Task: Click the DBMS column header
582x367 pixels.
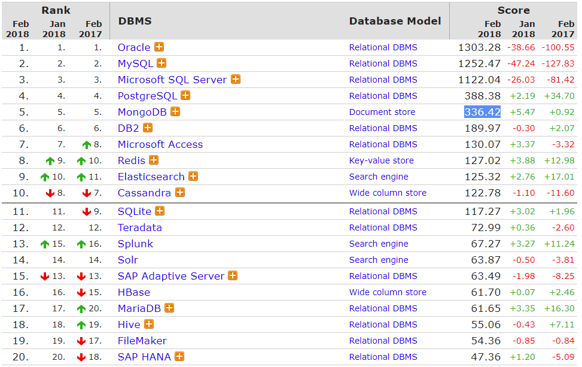Action: click(135, 21)
